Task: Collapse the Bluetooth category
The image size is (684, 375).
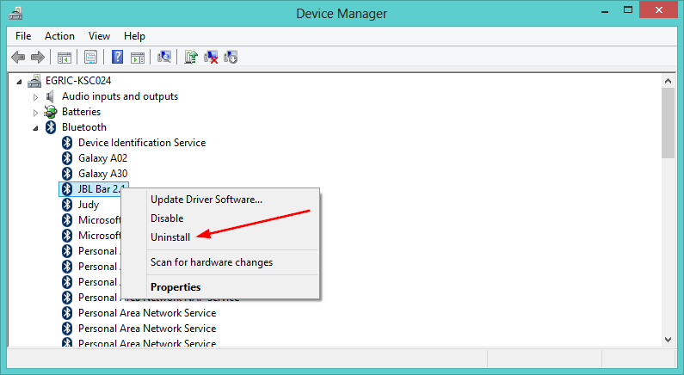Action: click(36, 127)
